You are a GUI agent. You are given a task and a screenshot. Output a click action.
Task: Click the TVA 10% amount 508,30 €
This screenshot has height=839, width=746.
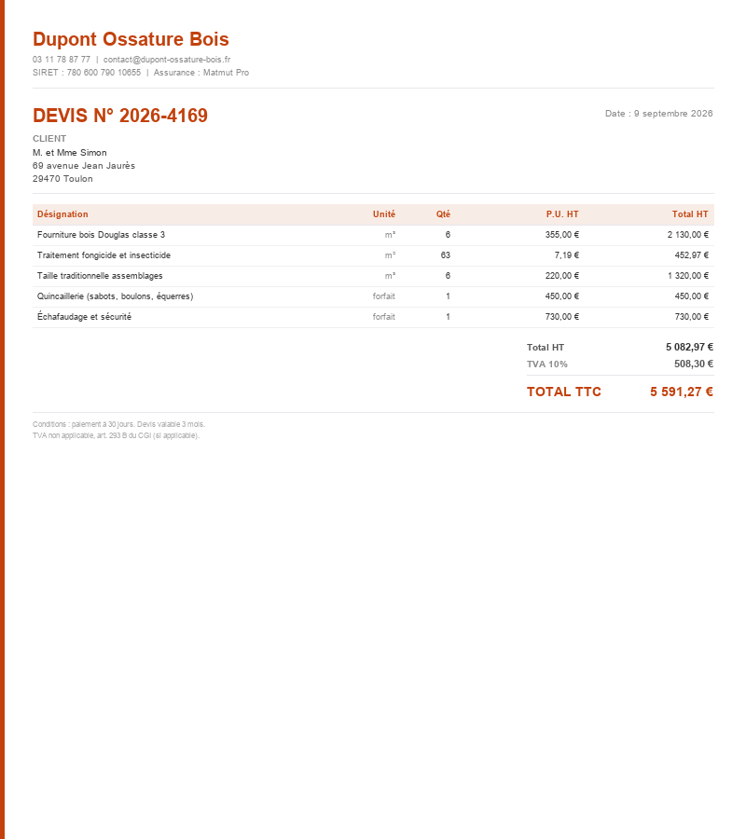coord(694,364)
